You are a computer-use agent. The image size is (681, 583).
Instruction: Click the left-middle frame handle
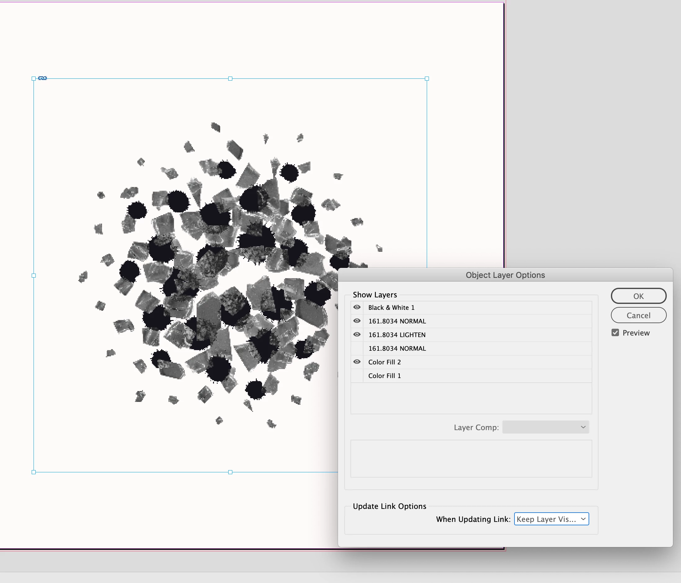point(33,275)
